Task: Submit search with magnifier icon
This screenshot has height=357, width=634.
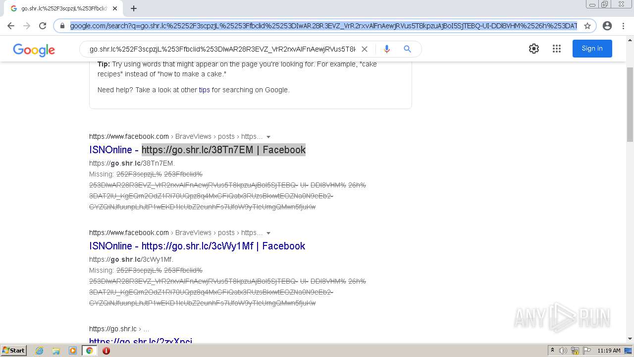Action: coord(407,49)
